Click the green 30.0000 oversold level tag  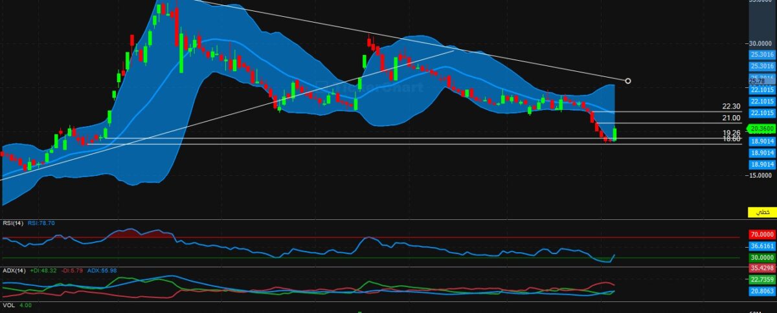pos(761,257)
